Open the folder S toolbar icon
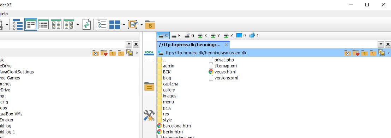391x138 pixels. [x=150, y=25]
